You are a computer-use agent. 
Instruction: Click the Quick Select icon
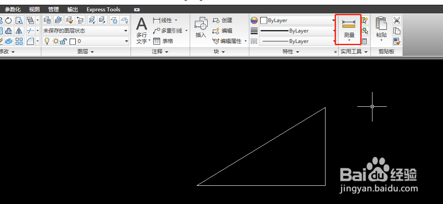365,20
